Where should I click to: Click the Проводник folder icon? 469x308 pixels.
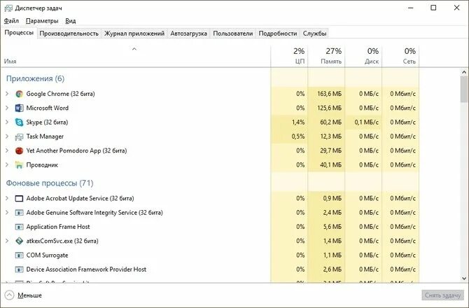[19, 164]
